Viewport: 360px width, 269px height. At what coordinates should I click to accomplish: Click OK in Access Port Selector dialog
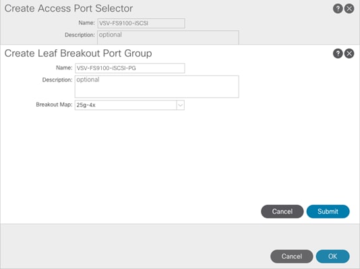pyautogui.click(x=332, y=256)
